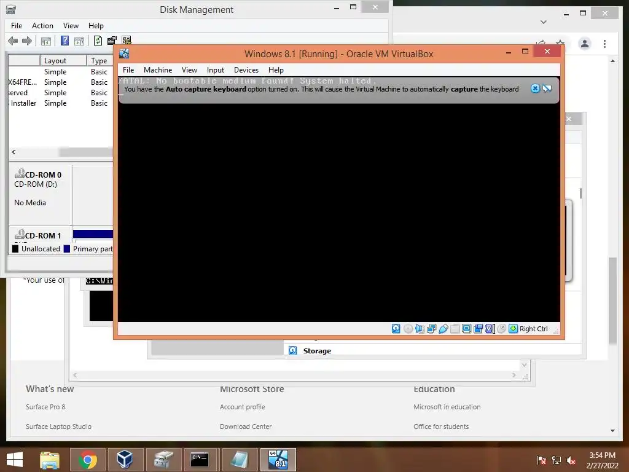Click volume muted icon in system tray
This screenshot has height=472, width=629.
(x=571, y=460)
